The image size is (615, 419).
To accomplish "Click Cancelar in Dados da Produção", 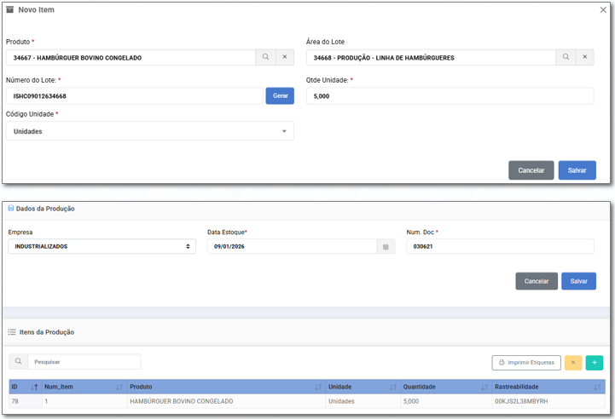I will pyautogui.click(x=537, y=281).
